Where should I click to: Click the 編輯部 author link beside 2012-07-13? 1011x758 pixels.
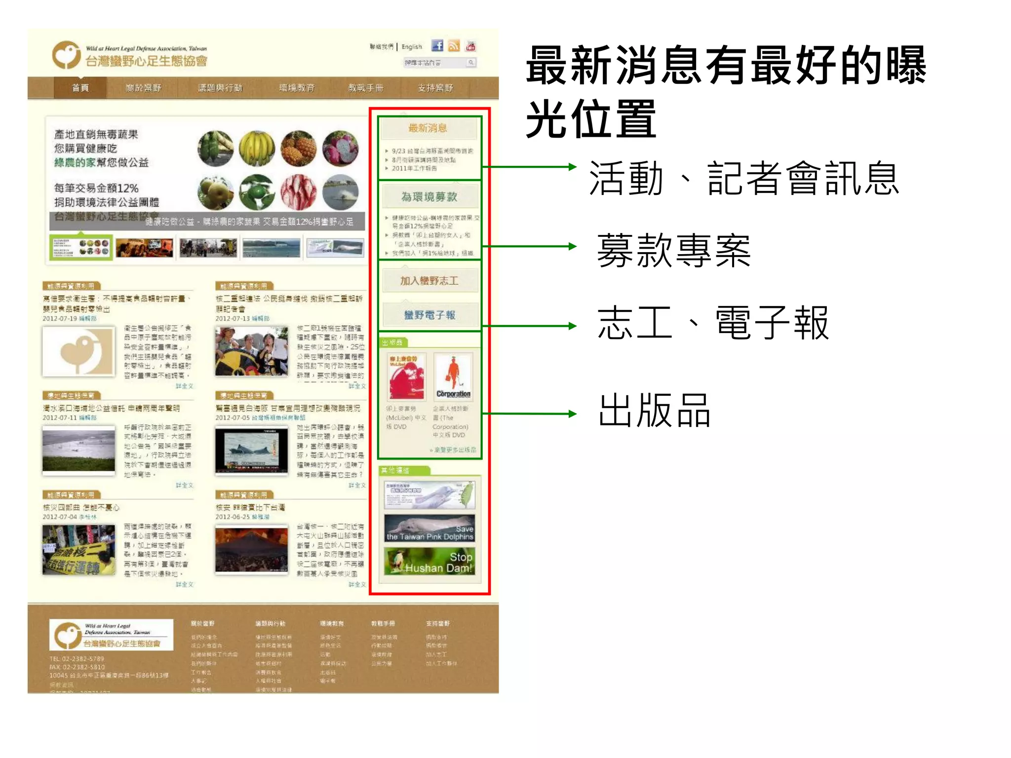(x=261, y=319)
